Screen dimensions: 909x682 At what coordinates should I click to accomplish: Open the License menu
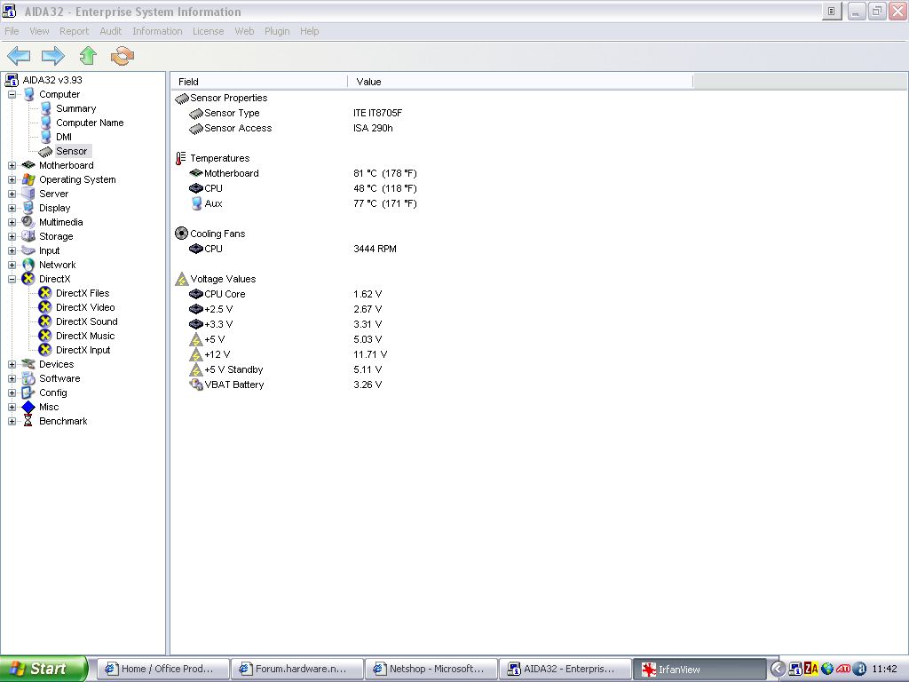(x=208, y=31)
